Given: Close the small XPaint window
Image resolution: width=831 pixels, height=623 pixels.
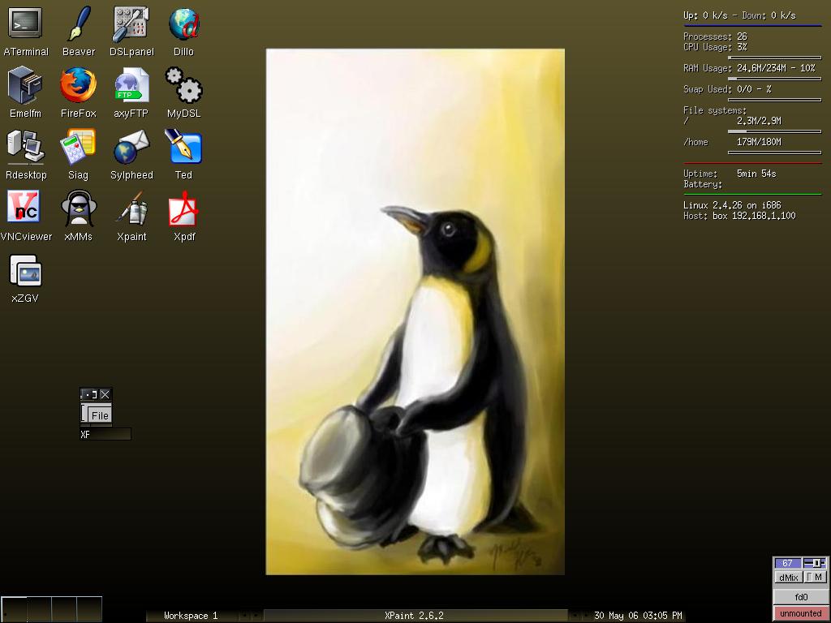Looking at the screenshot, I should [105, 395].
